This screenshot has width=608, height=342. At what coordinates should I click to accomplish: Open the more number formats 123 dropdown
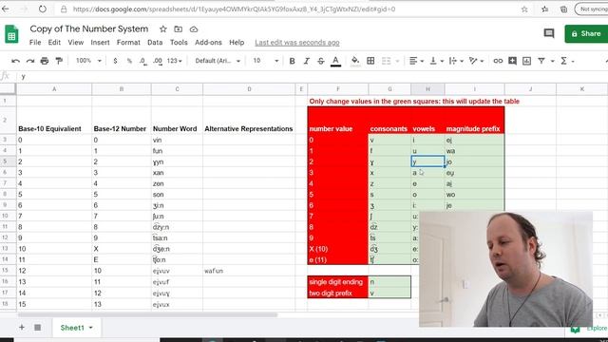(x=174, y=61)
